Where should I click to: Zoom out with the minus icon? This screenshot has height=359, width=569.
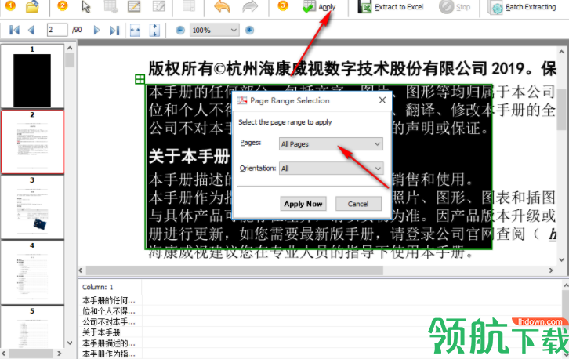[x=180, y=30]
